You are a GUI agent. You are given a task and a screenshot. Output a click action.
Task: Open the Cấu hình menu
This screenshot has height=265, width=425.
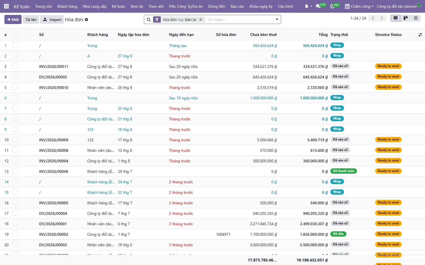tap(285, 6)
